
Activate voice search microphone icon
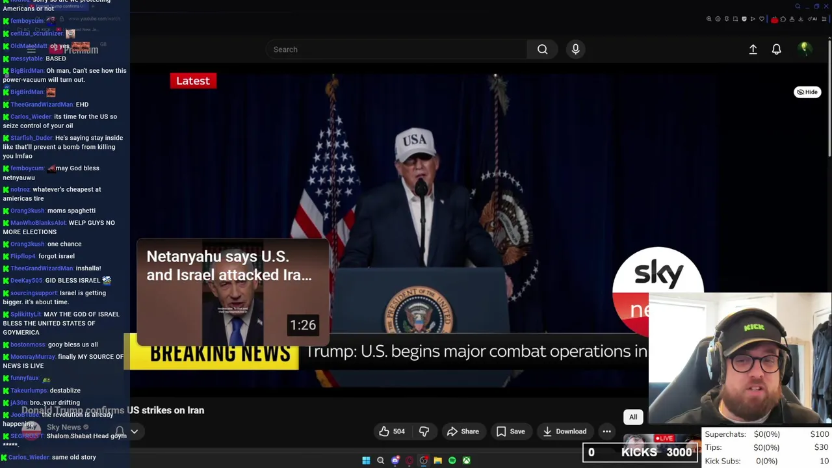pos(575,49)
